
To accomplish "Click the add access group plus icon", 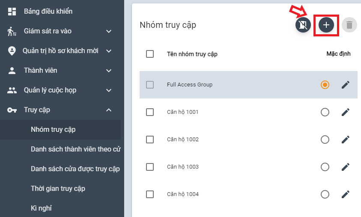I will (326, 25).
